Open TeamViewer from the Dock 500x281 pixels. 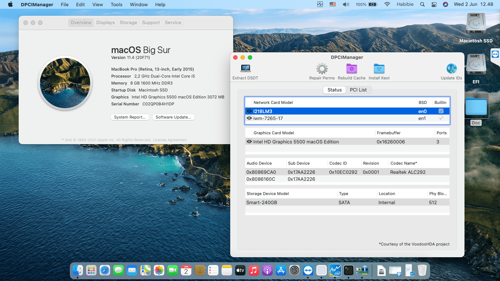pyautogui.click(x=308, y=270)
